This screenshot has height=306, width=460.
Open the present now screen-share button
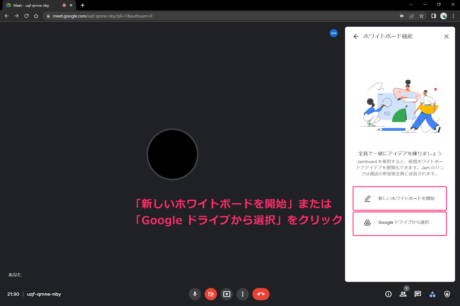click(227, 294)
